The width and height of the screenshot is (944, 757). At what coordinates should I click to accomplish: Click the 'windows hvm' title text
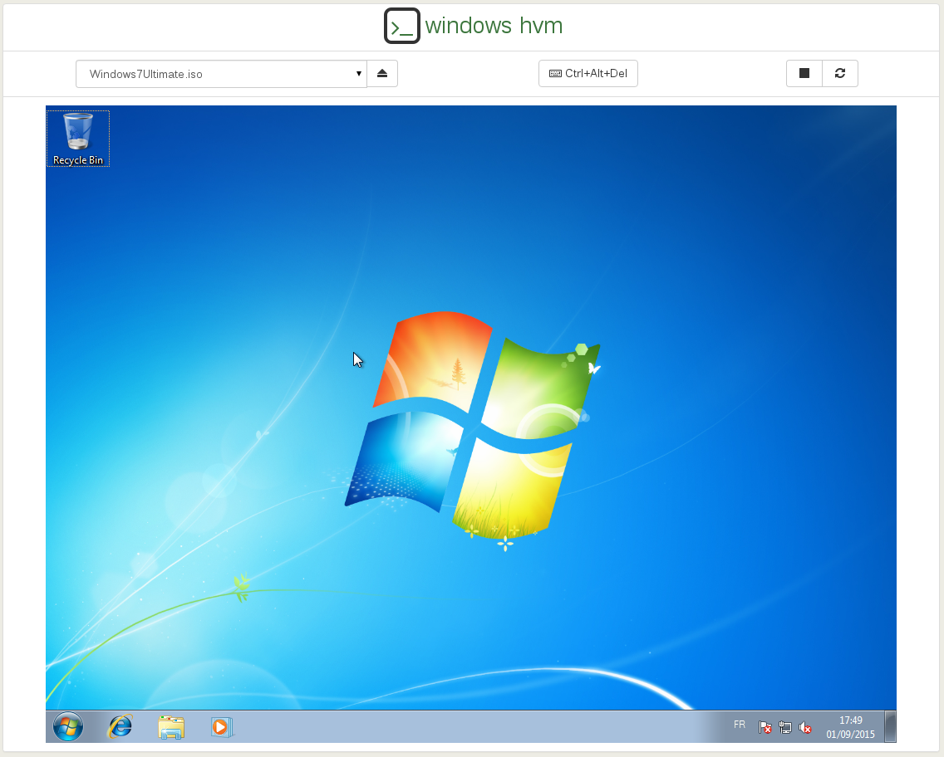(x=494, y=26)
